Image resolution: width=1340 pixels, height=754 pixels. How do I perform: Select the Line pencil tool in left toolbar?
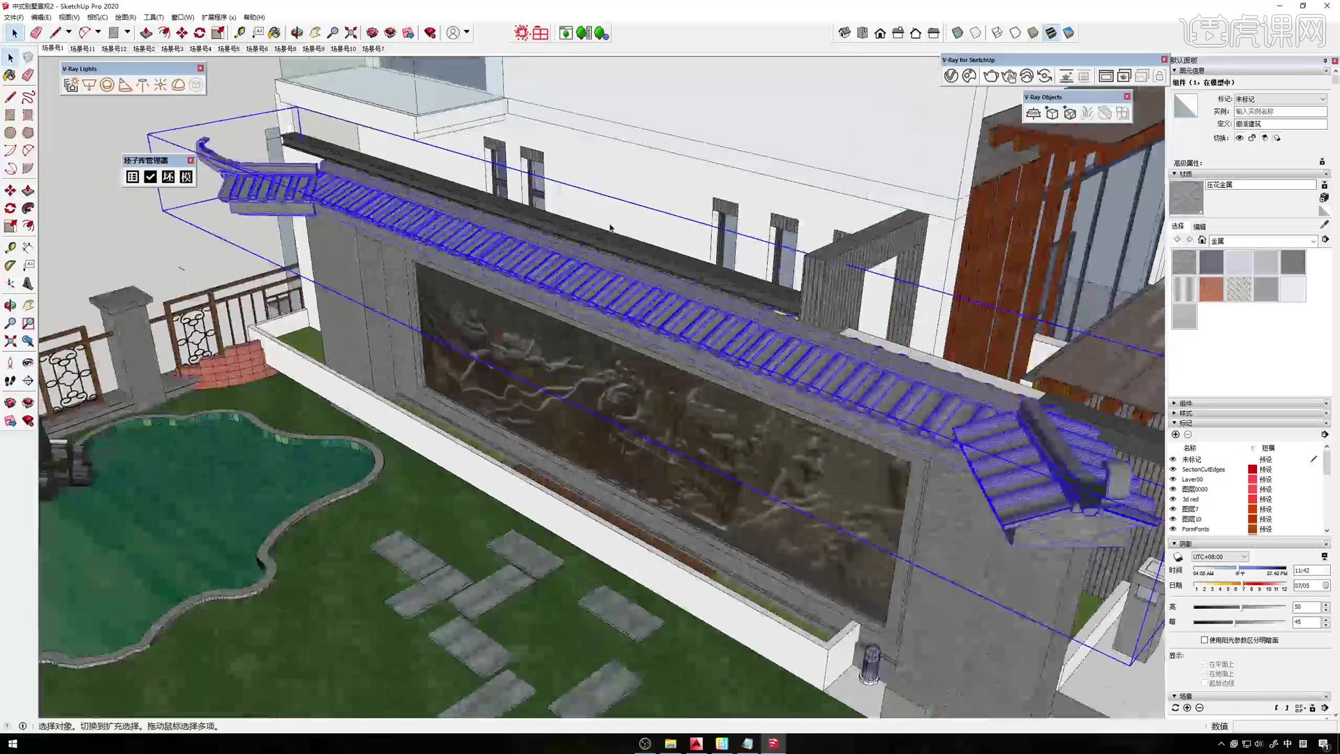[10, 97]
